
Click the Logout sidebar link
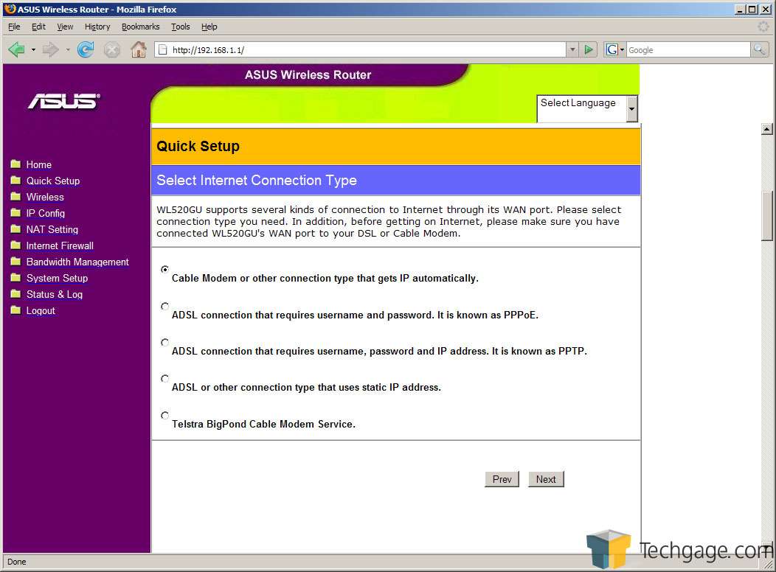(x=41, y=311)
